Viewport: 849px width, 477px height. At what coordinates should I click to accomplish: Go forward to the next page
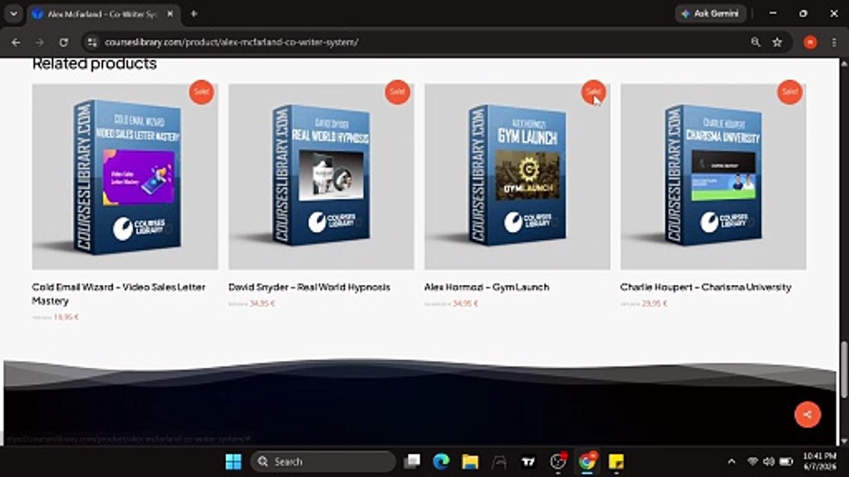click(x=40, y=42)
